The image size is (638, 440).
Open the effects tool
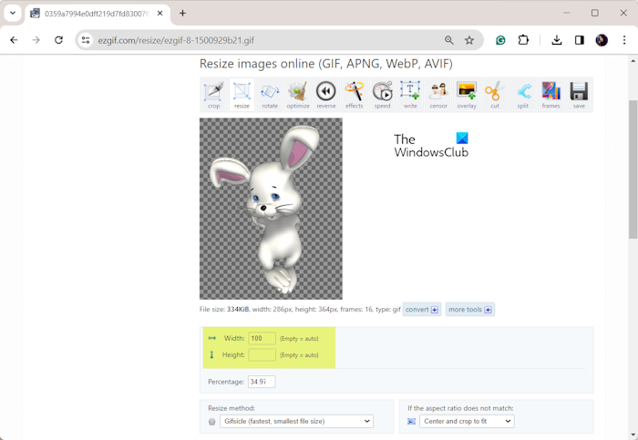(x=355, y=95)
